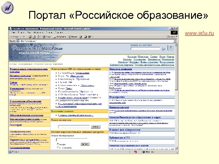Screen dimensions: 219x164
Task: Refresh the page with the Refresh icon
Action: pyautogui.click(x=34, y=37)
